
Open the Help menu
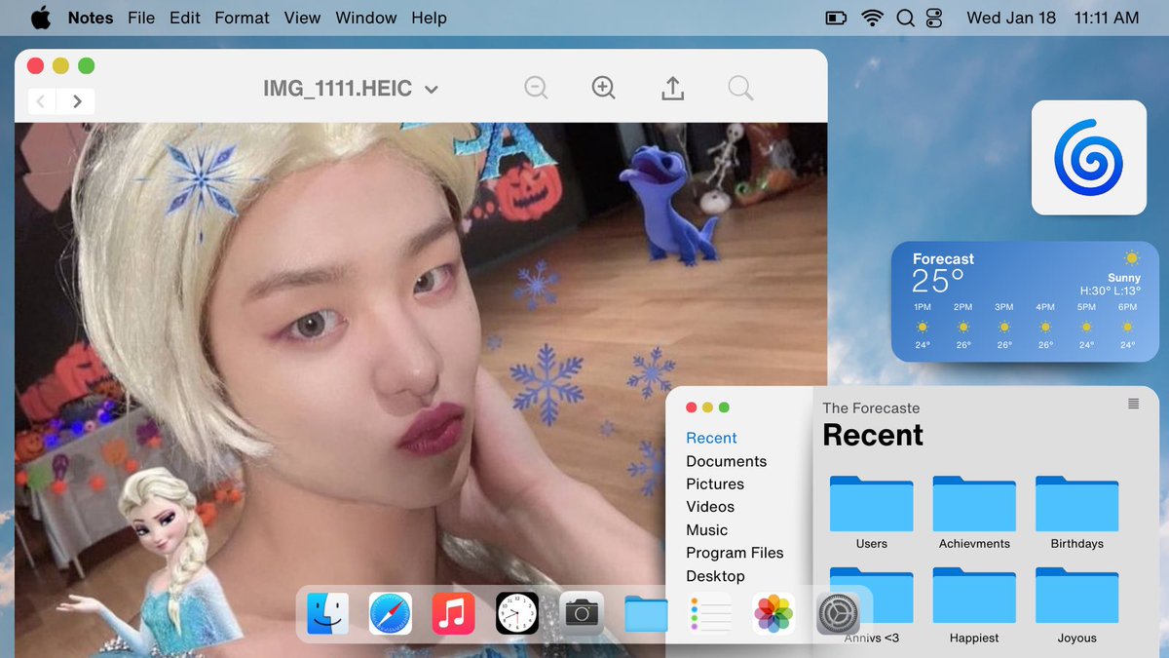429,18
